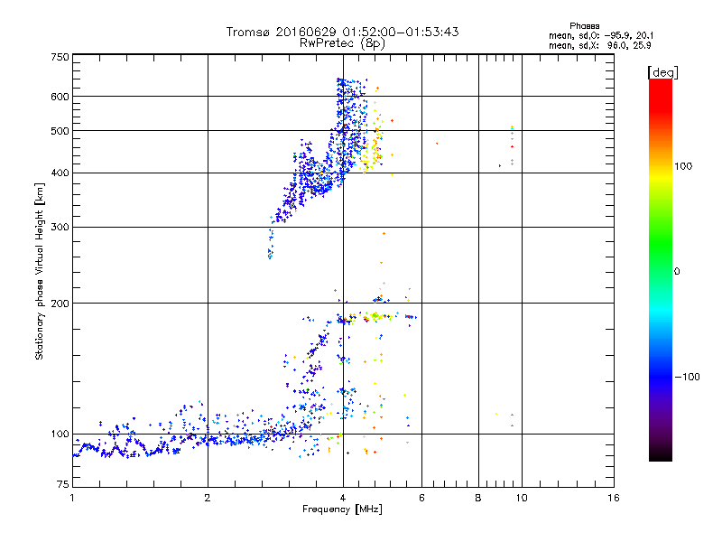Click the colorbar label '100'
722x542 pixels.
click(x=683, y=166)
